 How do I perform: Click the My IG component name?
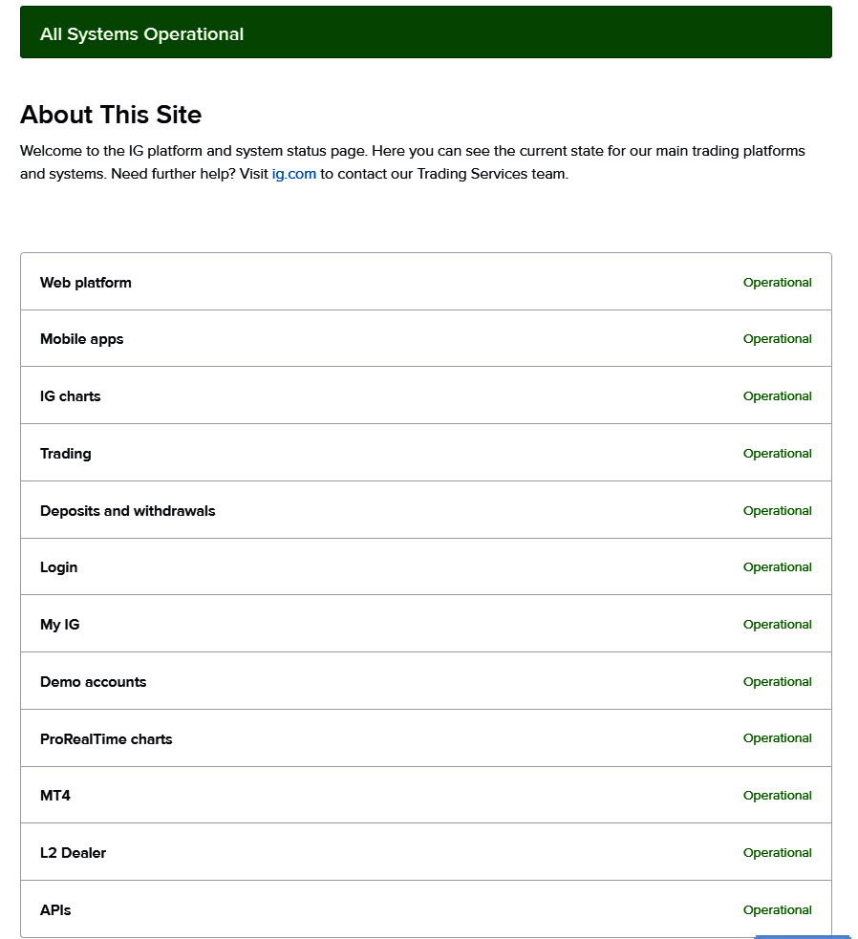point(59,625)
